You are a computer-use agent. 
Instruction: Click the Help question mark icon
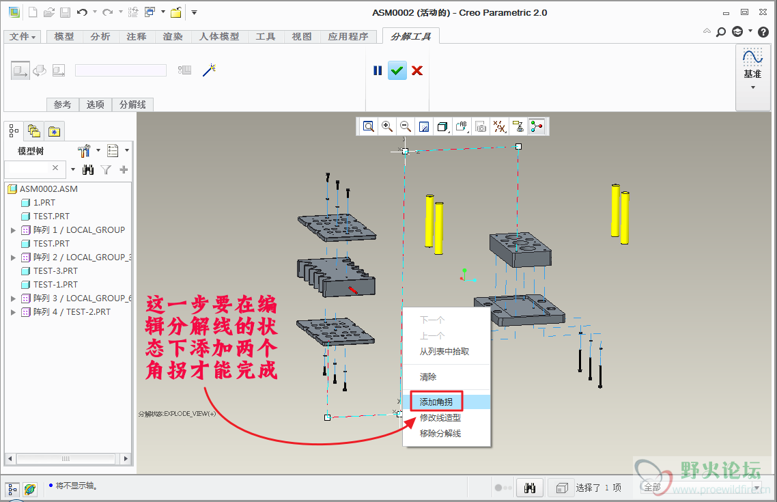[763, 32]
